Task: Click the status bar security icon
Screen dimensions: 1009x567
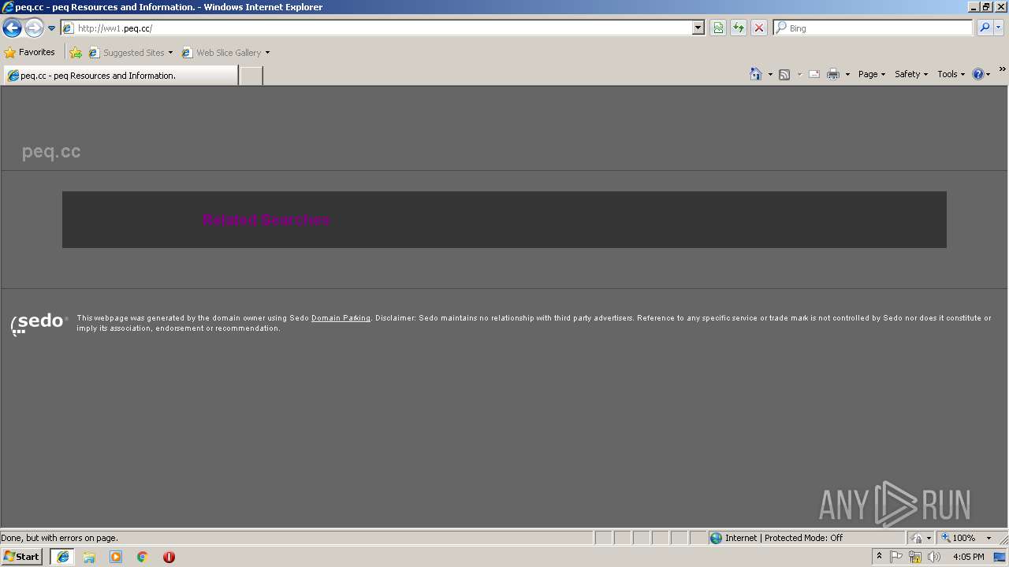Action: point(917,538)
